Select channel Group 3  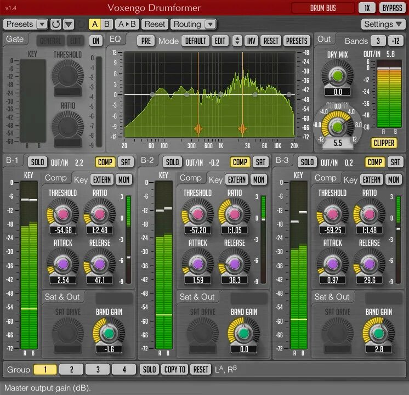point(98,369)
